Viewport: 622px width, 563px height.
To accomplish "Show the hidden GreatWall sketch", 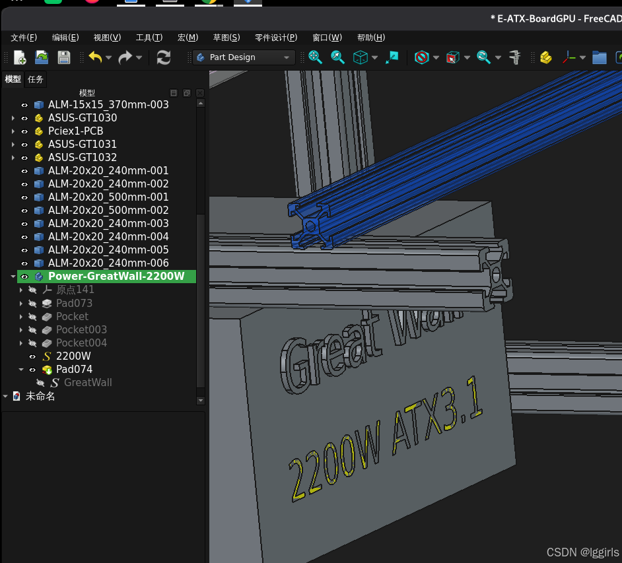I will click(40, 383).
